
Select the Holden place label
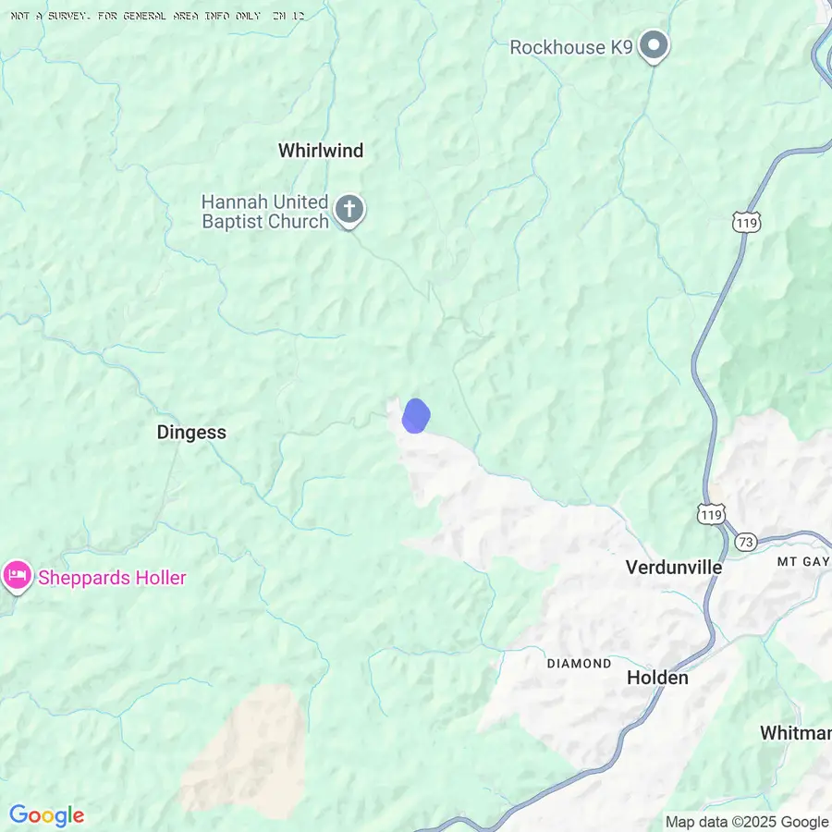click(x=658, y=678)
